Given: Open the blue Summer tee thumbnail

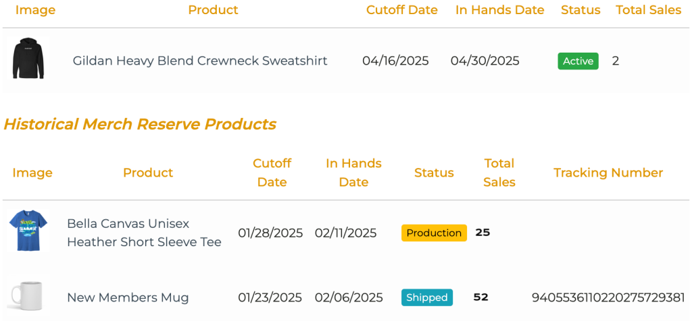Looking at the screenshot, I should [28, 231].
